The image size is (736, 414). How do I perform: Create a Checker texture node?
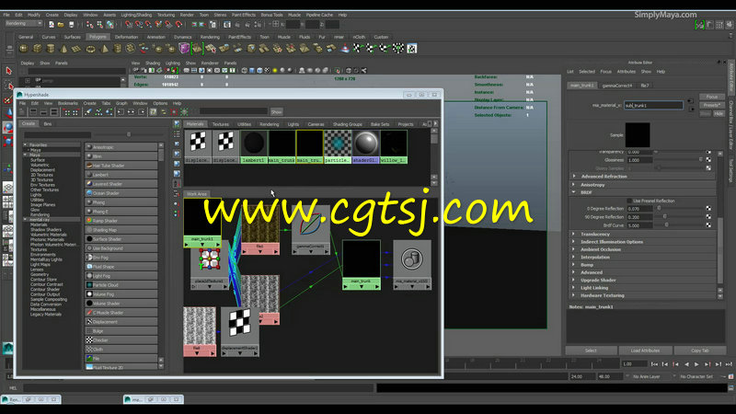pos(121,340)
